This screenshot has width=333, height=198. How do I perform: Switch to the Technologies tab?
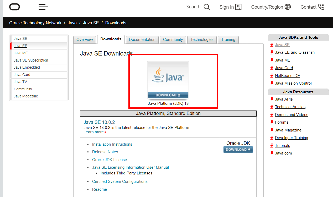pos(202,40)
